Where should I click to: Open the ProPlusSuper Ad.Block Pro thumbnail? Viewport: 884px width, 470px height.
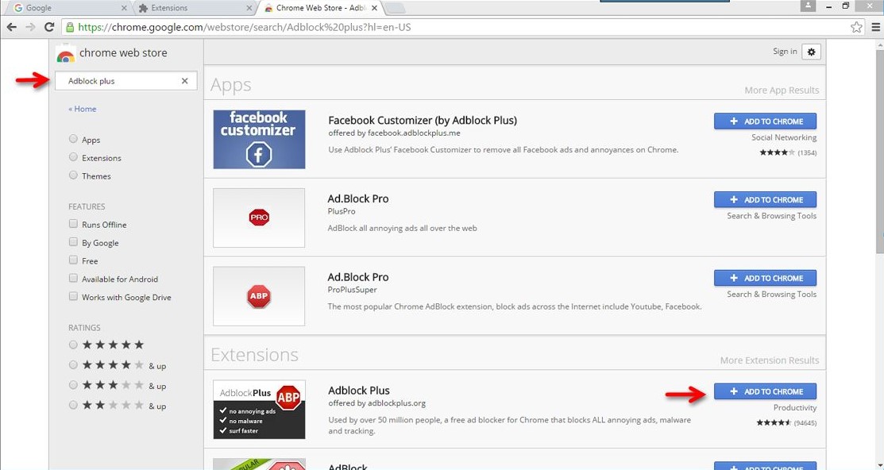click(260, 296)
